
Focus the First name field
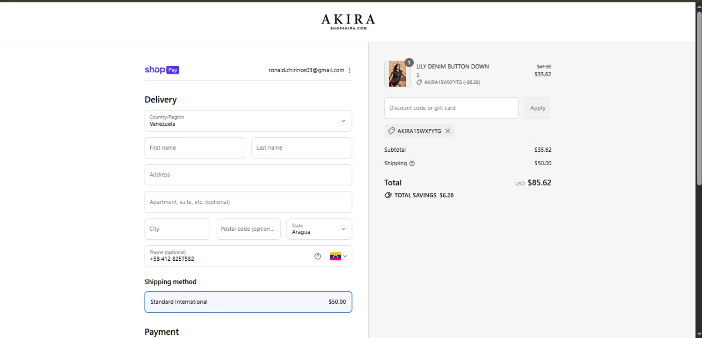[195, 148]
